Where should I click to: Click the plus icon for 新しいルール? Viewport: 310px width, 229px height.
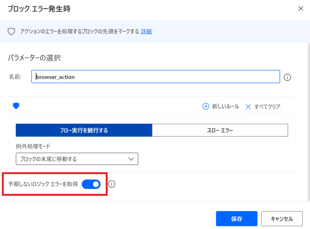205,106
